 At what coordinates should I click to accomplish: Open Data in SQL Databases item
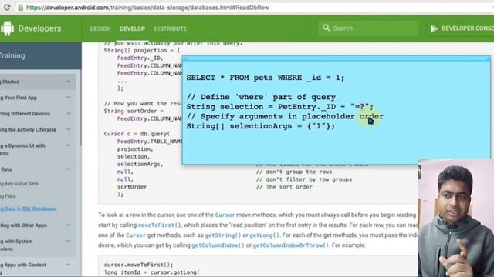(x=29, y=209)
